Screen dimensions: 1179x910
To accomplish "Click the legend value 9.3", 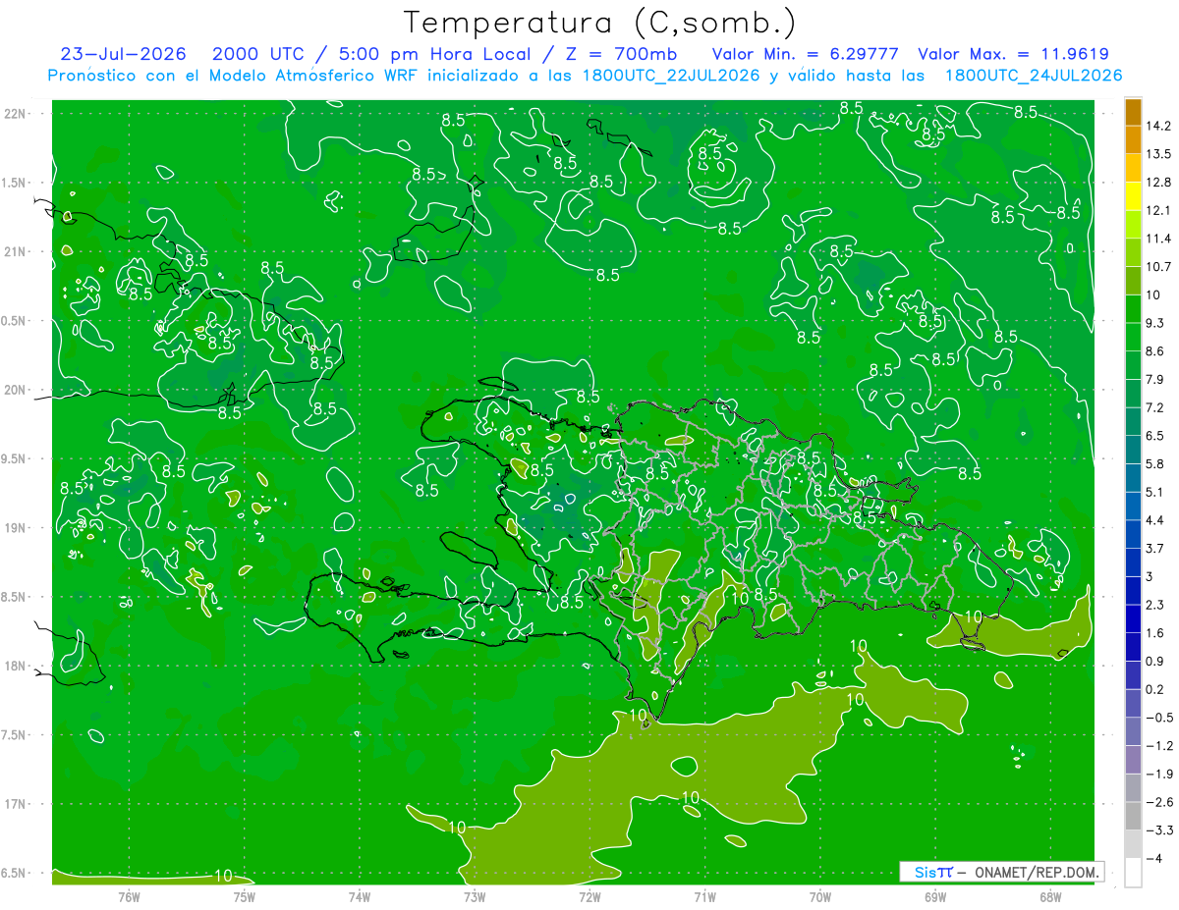I will click(1156, 323).
